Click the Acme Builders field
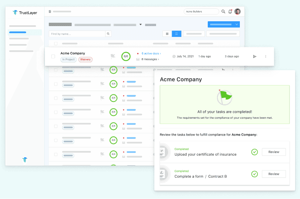This screenshot has width=300, height=199. click(201, 12)
